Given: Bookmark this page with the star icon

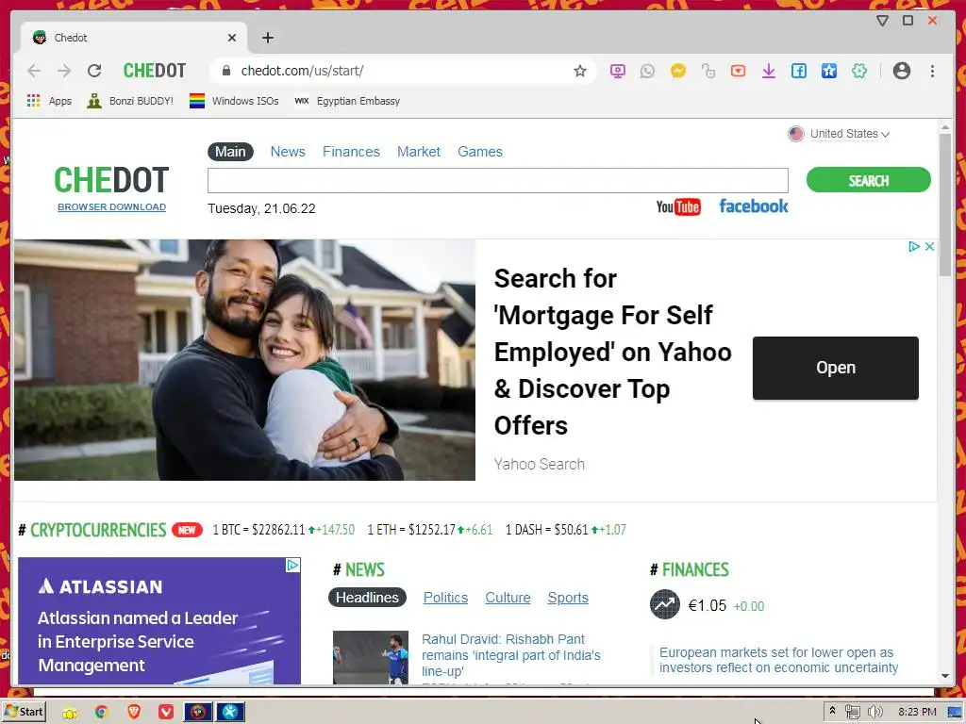Looking at the screenshot, I should [580, 71].
